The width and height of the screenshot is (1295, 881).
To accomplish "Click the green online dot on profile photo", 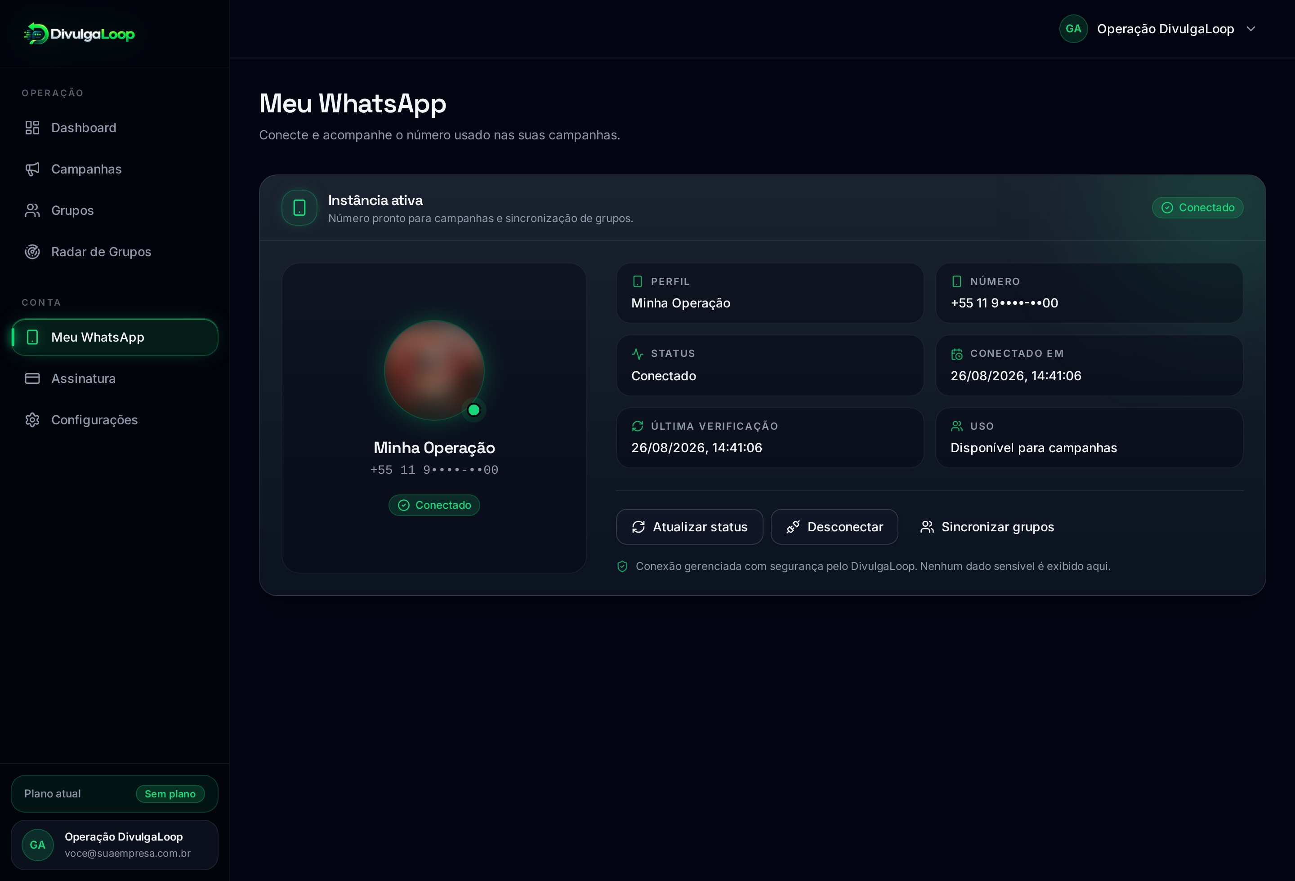I will pyautogui.click(x=473, y=410).
